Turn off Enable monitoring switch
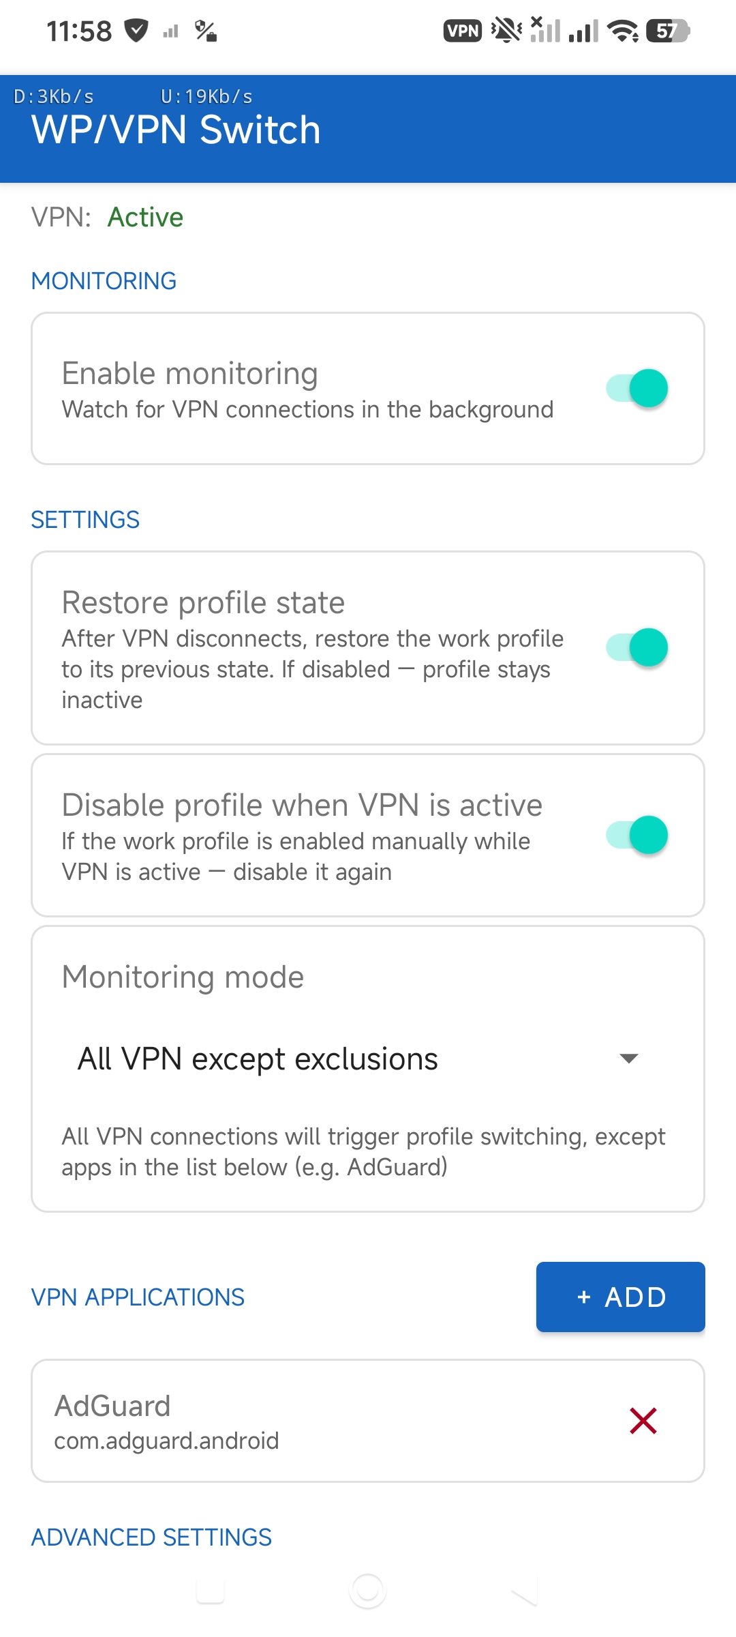736x1637 pixels. pos(637,388)
